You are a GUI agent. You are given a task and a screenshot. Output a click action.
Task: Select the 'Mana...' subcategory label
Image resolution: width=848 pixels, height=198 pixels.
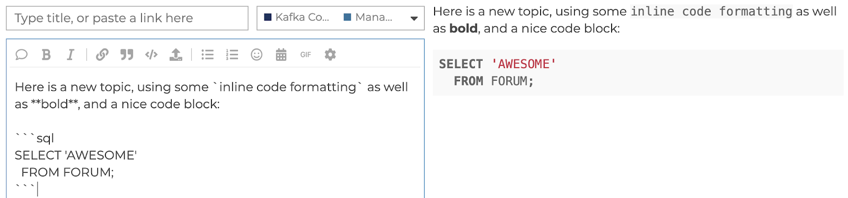point(374,17)
